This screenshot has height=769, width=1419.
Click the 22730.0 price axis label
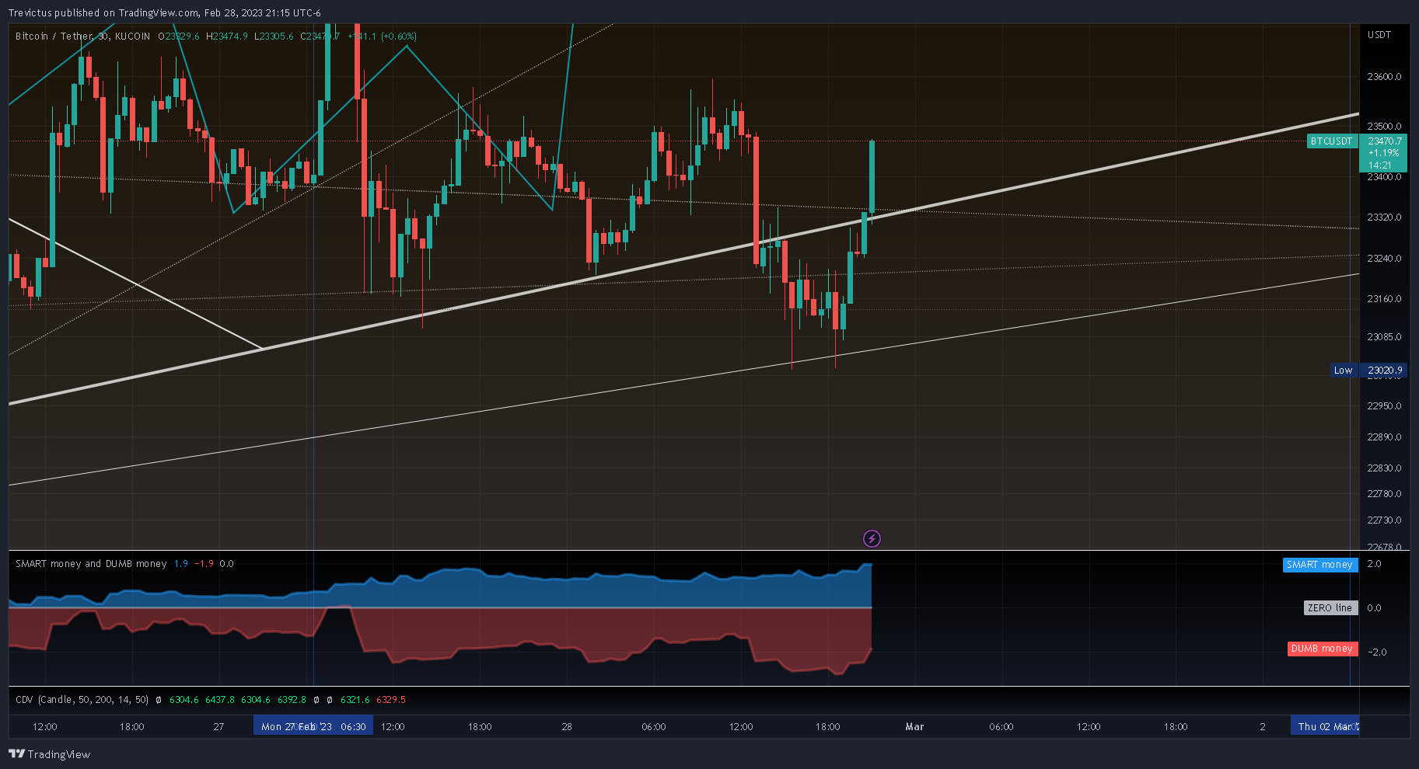pos(1384,520)
